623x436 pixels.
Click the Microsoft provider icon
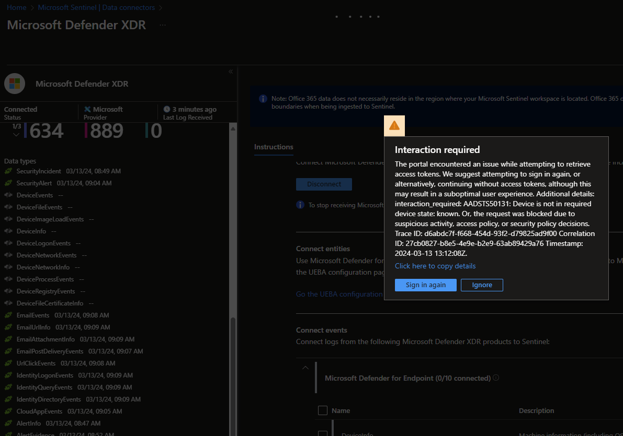[87, 109]
